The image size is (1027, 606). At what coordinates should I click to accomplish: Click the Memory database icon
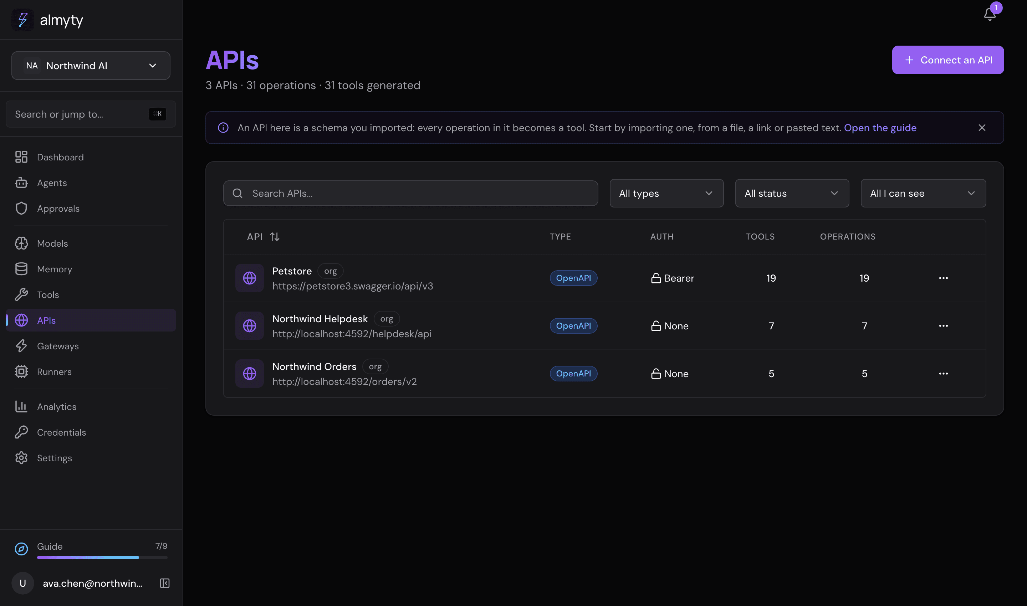coord(21,269)
